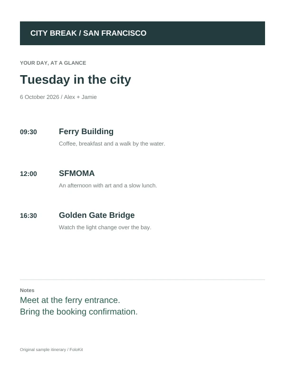Click the 09:30 time entry
Image resolution: width=285 pixels, height=371 pixels.
pyautogui.click(x=28, y=132)
